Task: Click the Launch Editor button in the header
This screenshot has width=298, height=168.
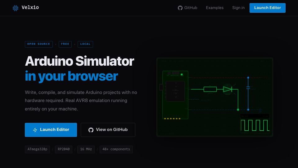Action: tap(267, 8)
